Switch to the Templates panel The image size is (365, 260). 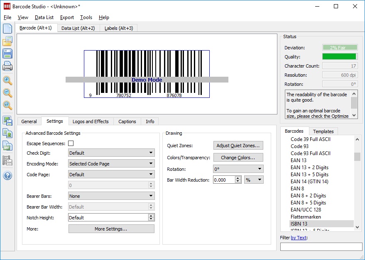(x=323, y=131)
